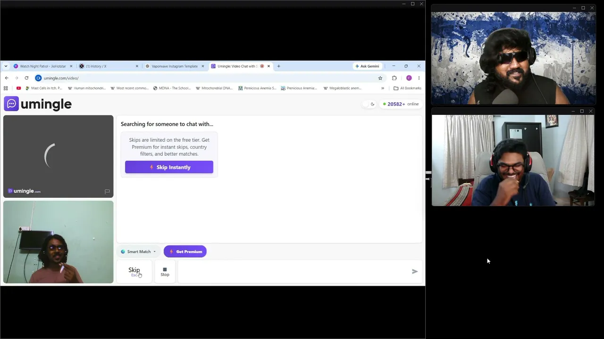Close the Vaporwave Instagram Template tab
The width and height of the screenshot is (604, 339).
coord(203,66)
